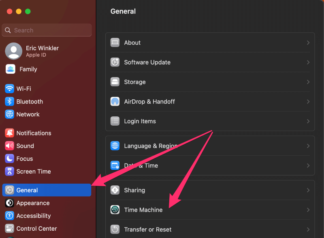This screenshot has width=324, height=238.
Task: Click the Control Center icon
Action: (x=9, y=229)
